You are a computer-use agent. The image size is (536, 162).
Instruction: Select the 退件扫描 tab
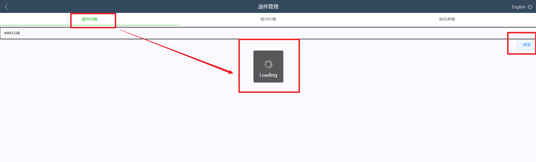[x=89, y=19]
